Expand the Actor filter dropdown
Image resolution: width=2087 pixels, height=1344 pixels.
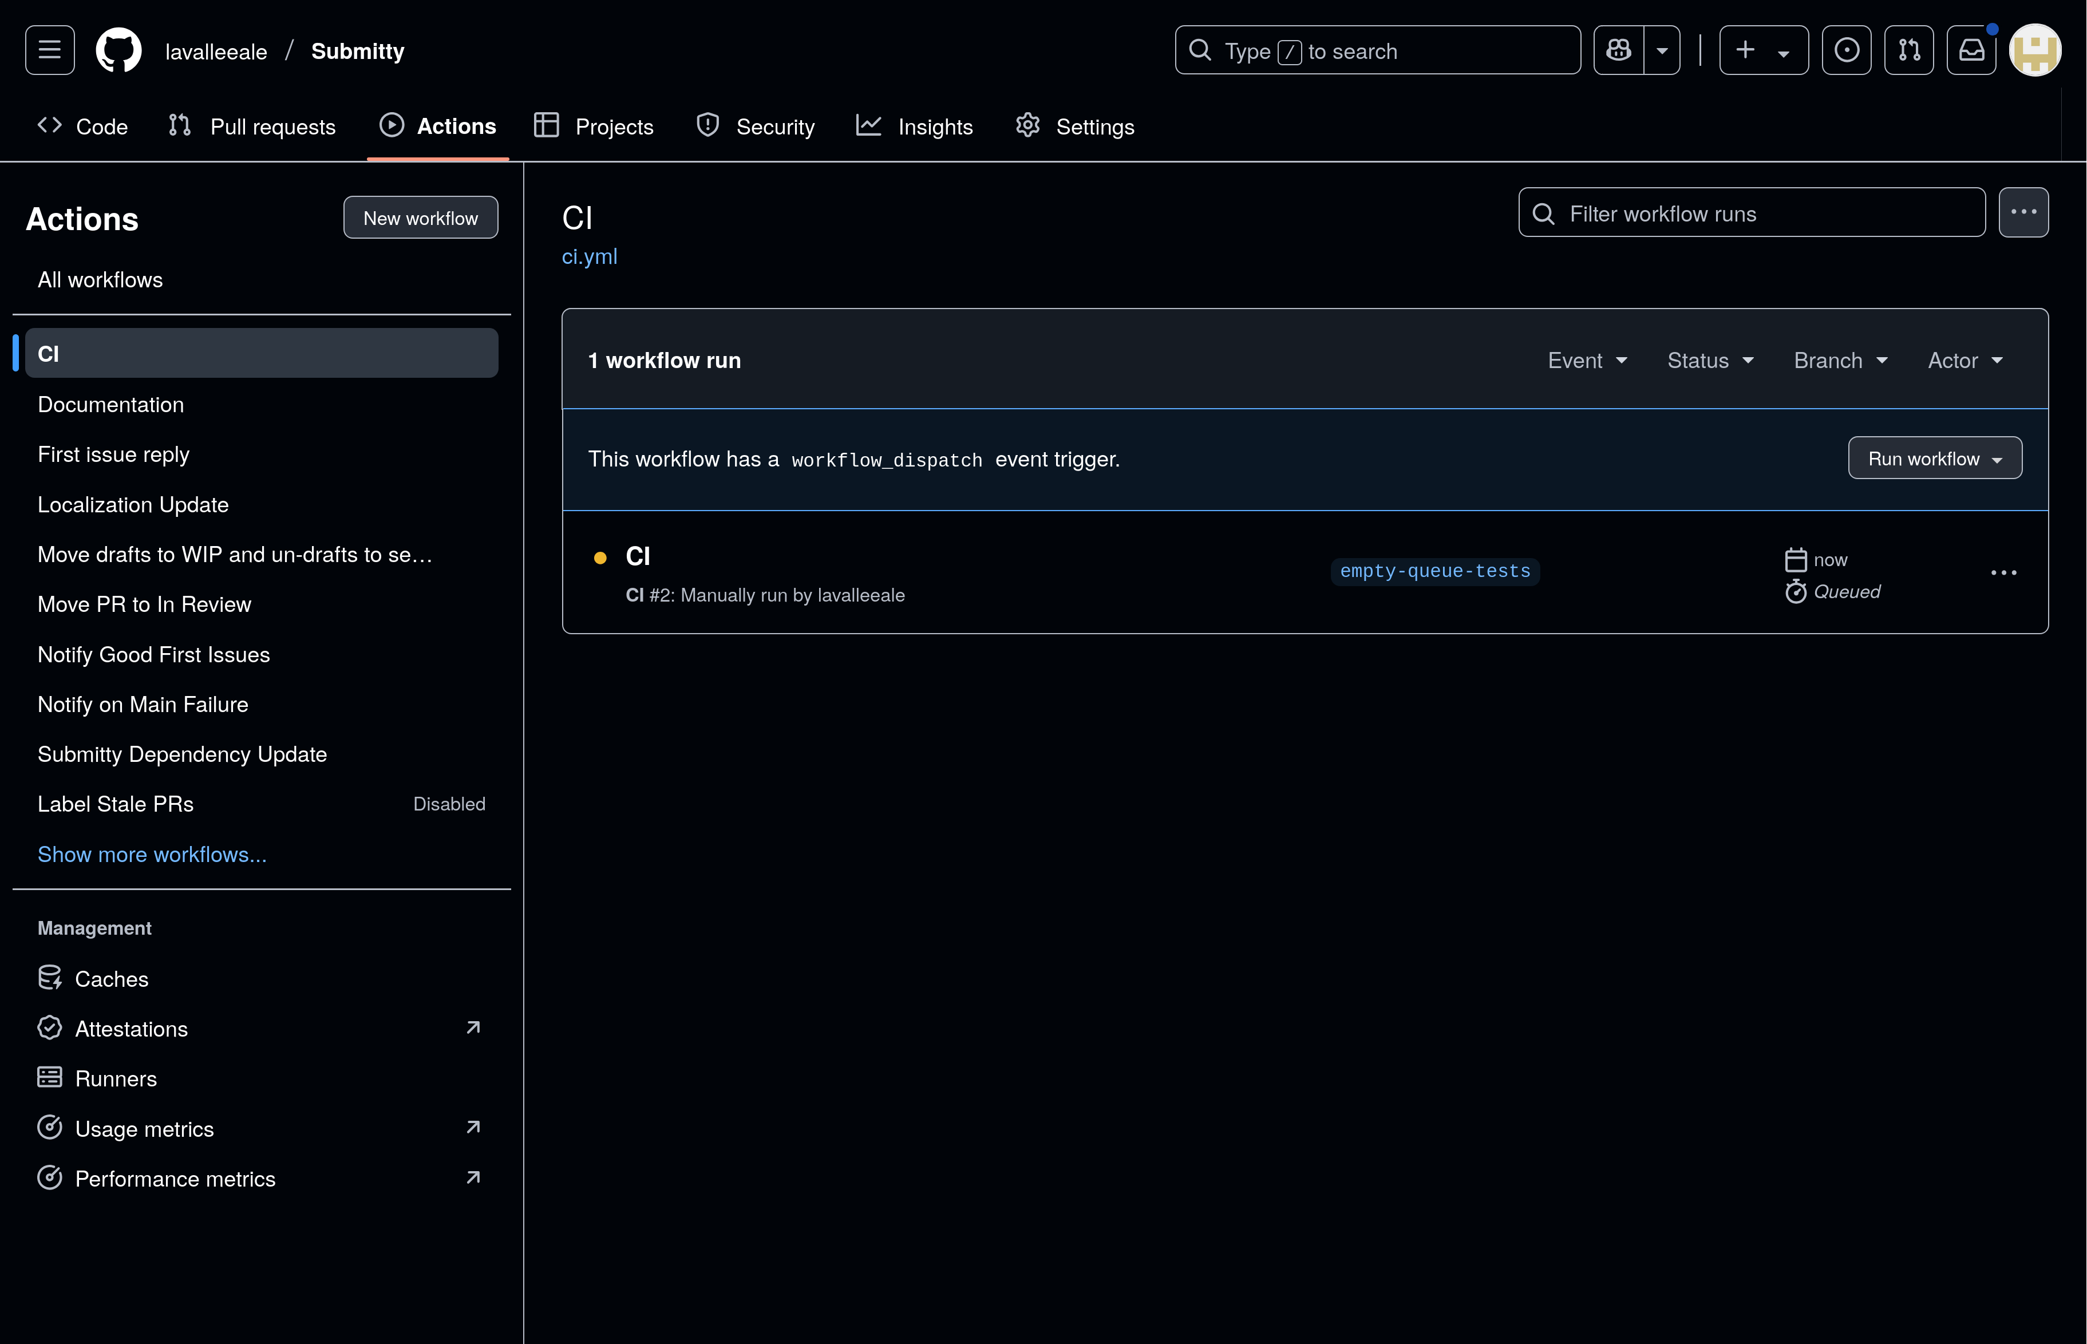pyautogui.click(x=1965, y=361)
